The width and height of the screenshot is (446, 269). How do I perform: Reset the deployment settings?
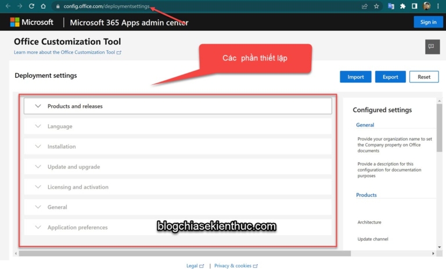click(x=424, y=77)
